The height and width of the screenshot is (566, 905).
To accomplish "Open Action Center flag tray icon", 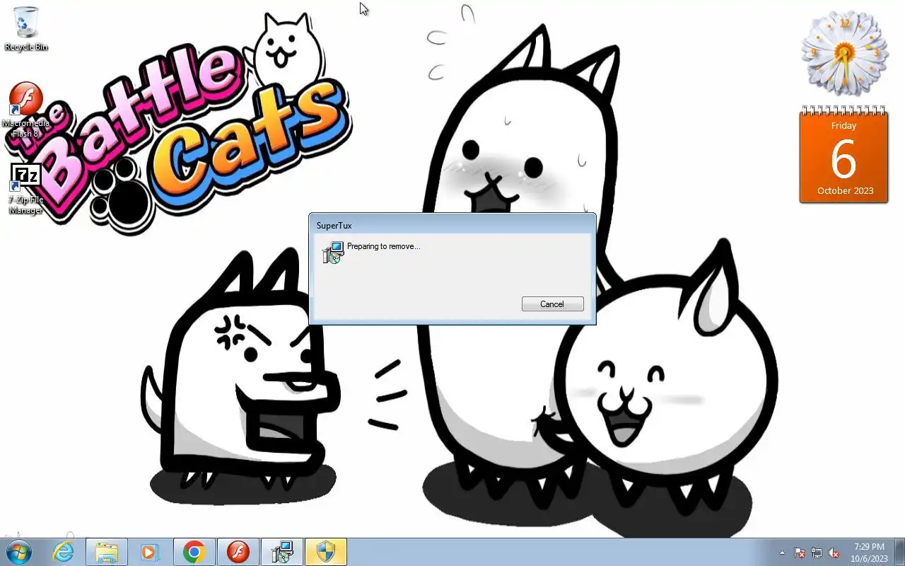I will 800,553.
